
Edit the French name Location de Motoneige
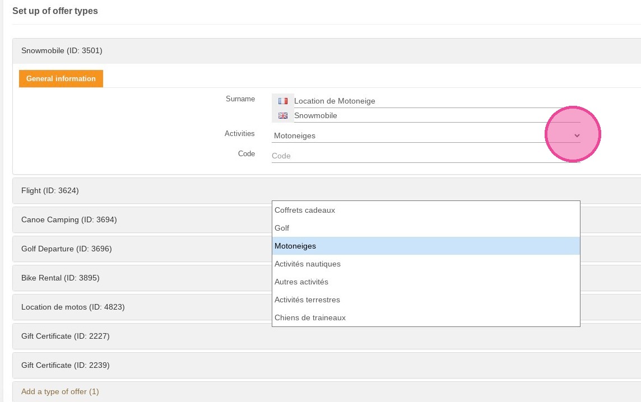pos(436,101)
